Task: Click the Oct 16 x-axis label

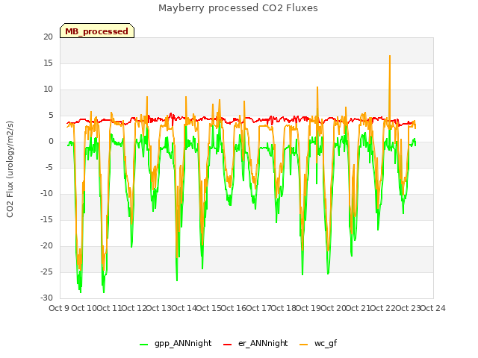Action: 233,308
